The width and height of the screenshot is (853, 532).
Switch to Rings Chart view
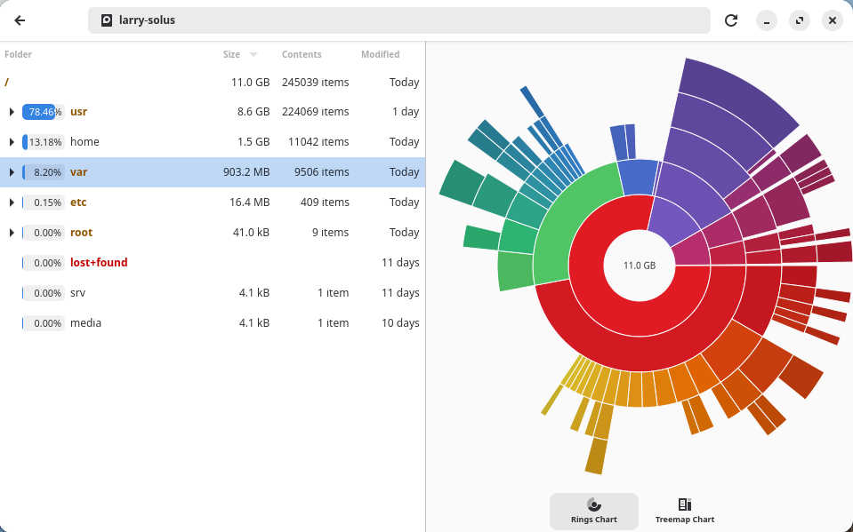(x=593, y=511)
